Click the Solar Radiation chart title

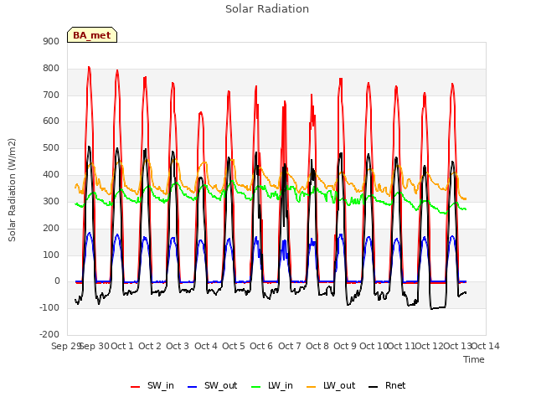pyautogui.click(x=267, y=9)
